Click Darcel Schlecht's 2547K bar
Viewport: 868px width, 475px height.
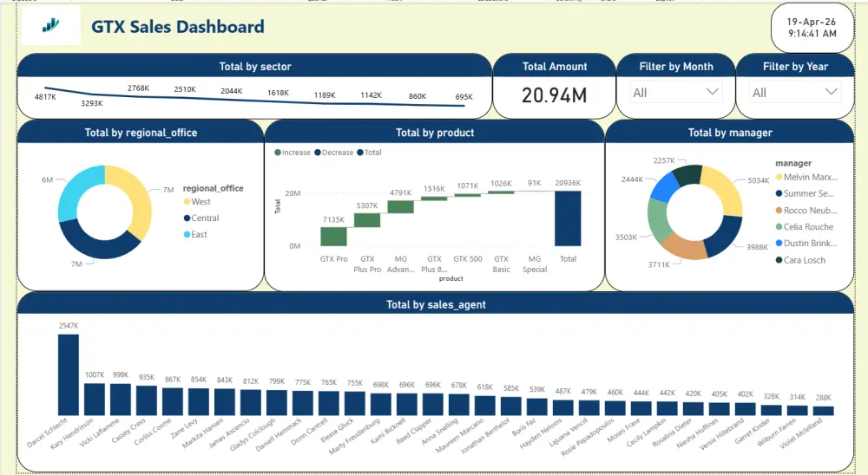pyautogui.click(x=69, y=375)
